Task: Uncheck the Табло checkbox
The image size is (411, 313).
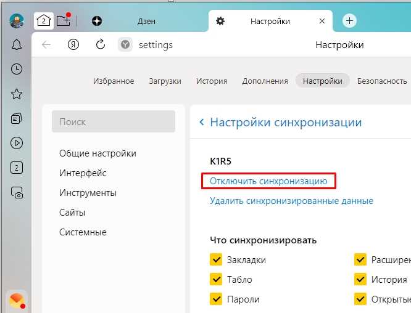Action: pyautogui.click(x=216, y=279)
